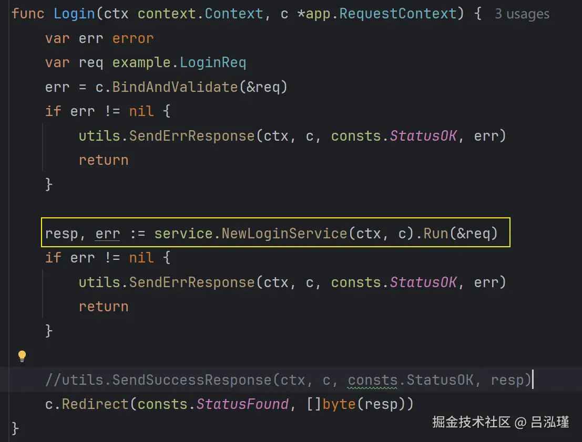Click NewLoginService in the highlighted line

pos(284,233)
